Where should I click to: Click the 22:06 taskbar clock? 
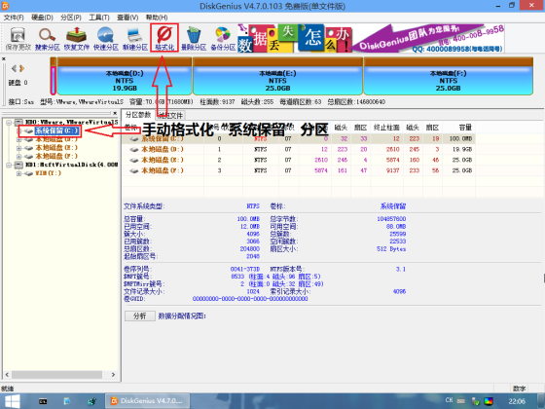point(517,401)
